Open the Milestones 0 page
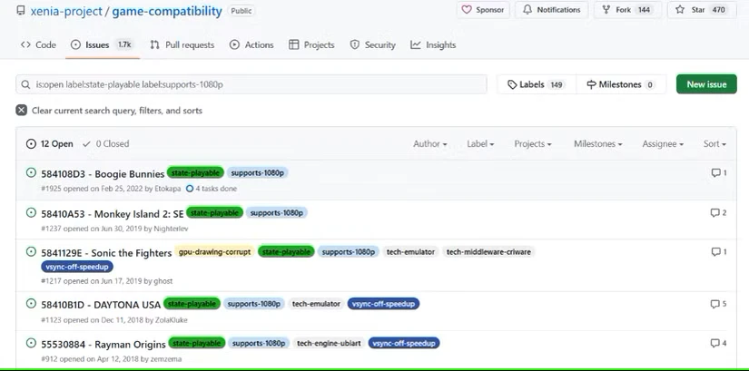The image size is (749, 371). (x=620, y=84)
